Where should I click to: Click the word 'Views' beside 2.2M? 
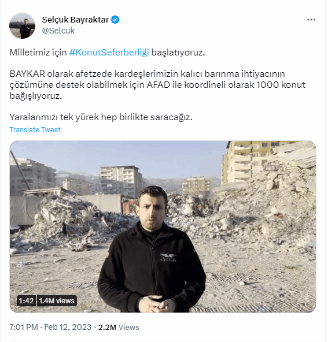coord(129,328)
